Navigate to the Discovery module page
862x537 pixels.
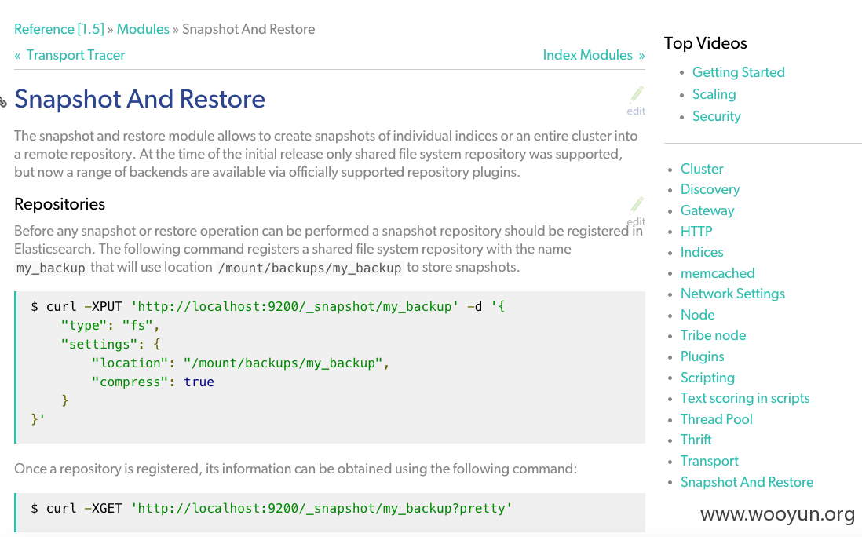pyautogui.click(x=710, y=189)
